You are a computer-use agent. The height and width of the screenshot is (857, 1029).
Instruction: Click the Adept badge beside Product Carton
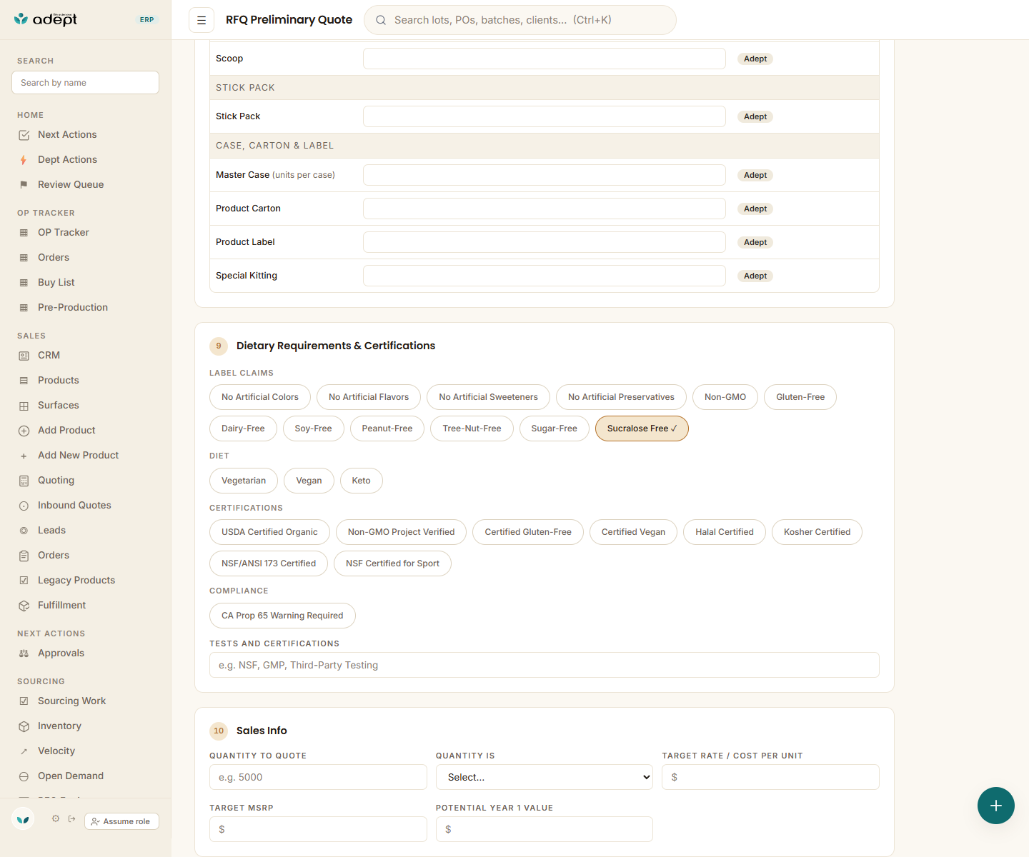point(755,209)
